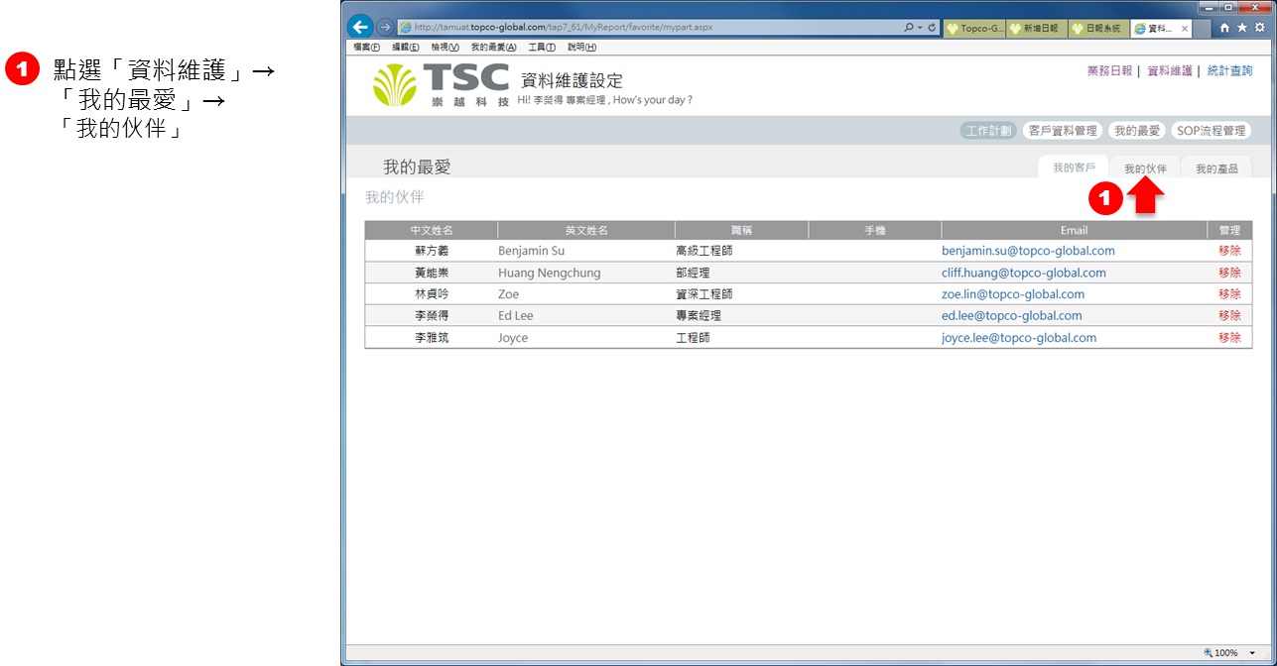Screen dimensions: 1277x666
Task: Click the joyce.lee@topco-global.com email link
Action: click(x=1019, y=338)
